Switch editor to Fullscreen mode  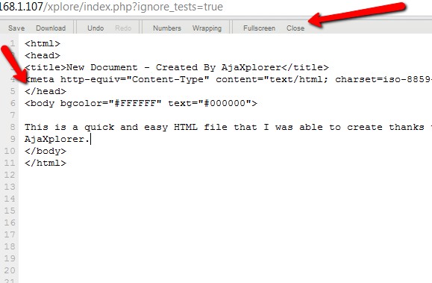point(259,28)
